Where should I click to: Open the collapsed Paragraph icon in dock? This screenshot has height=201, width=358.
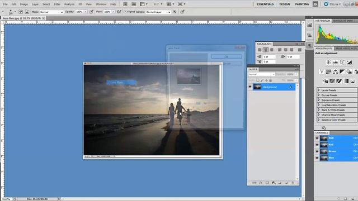[x=309, y=45]
